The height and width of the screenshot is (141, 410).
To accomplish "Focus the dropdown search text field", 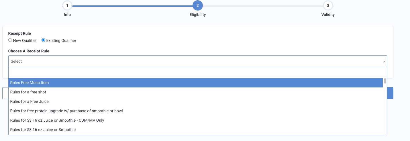I will 198,72.
